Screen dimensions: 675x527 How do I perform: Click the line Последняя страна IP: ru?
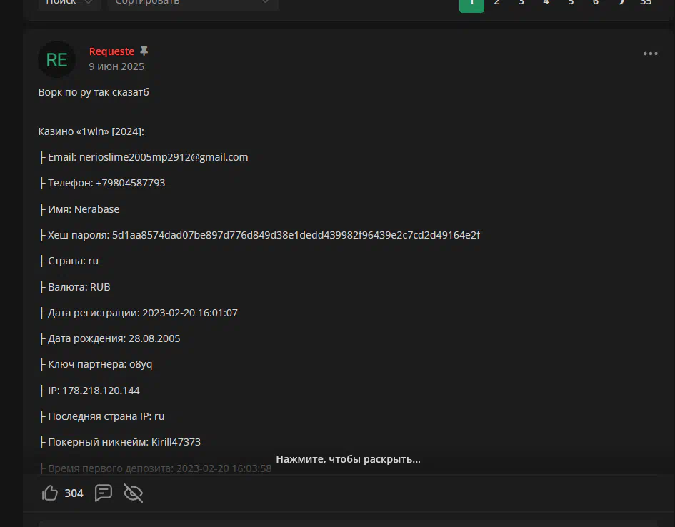102,416
